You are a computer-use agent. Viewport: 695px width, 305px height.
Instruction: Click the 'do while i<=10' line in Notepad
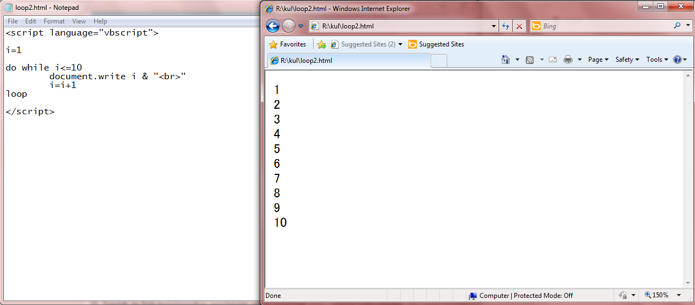(x=44, y=68)
